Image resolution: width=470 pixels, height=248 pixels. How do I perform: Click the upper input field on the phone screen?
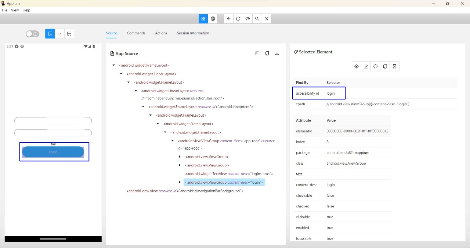(53, 121)
